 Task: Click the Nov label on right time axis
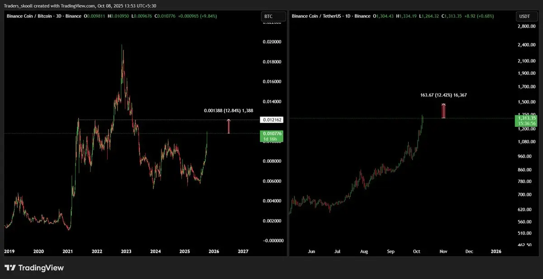tap(444, 251)
